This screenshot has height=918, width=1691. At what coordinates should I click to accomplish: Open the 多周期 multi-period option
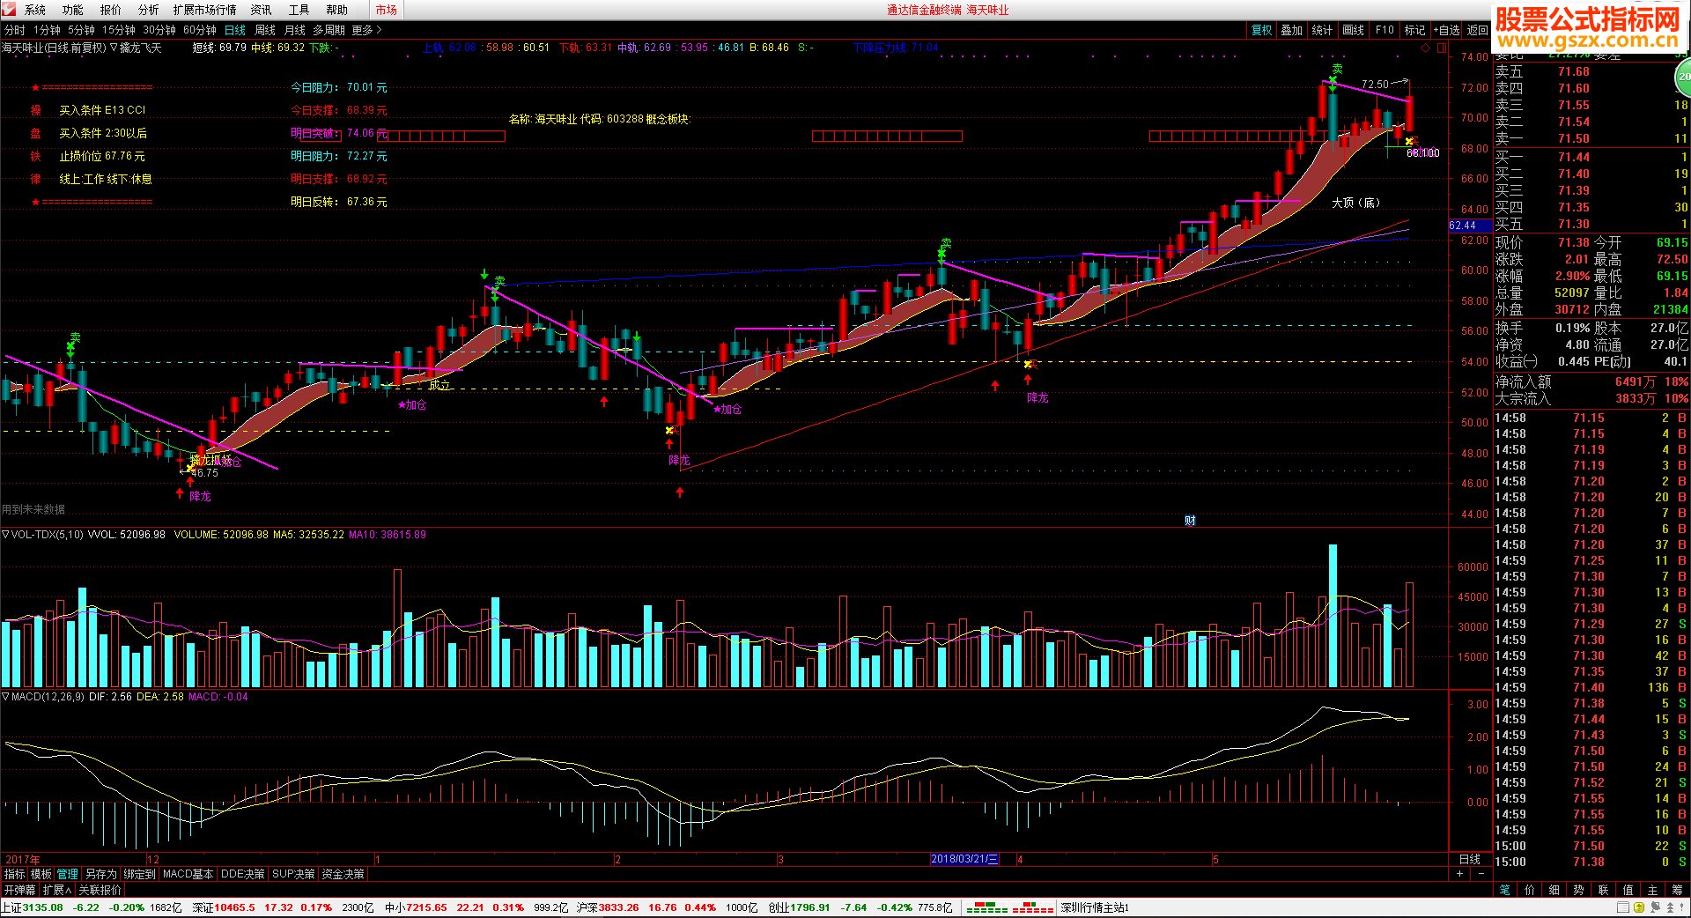[x=329, y=30]
